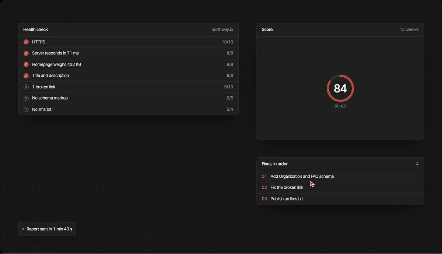Click the checkmark icon next to Server responds

coord(26,53)
